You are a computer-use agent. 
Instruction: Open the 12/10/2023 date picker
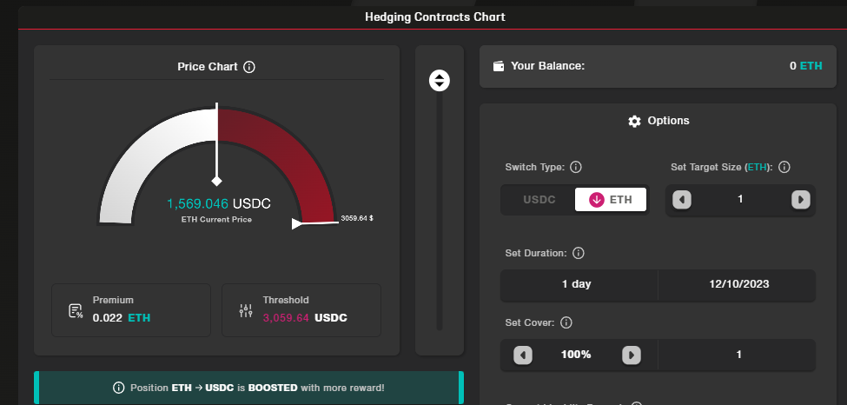(x=738, y=284)
